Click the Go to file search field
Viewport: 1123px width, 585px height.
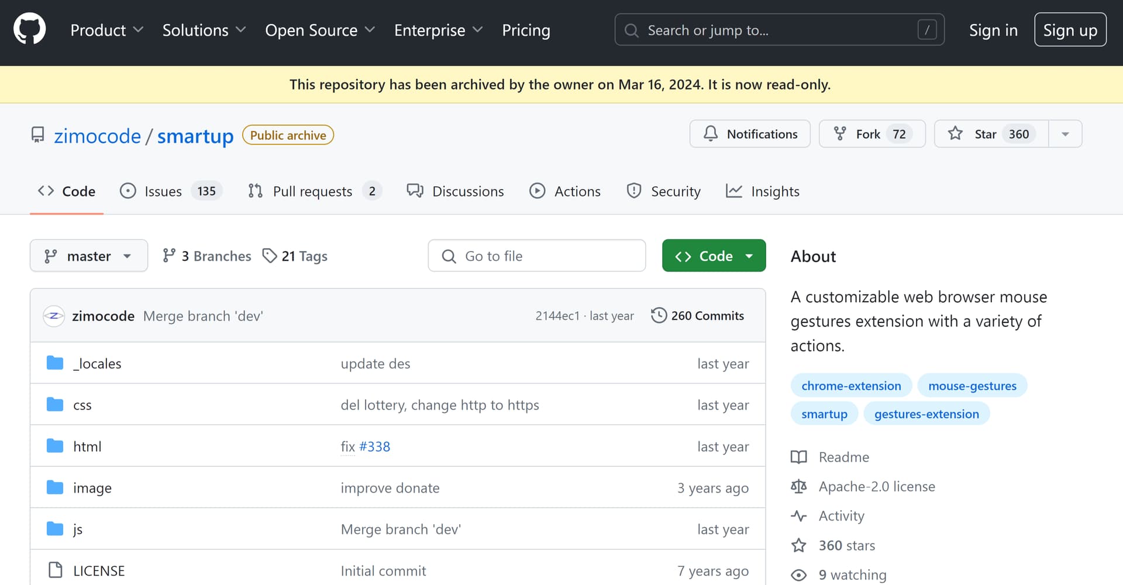coord(536,256)
